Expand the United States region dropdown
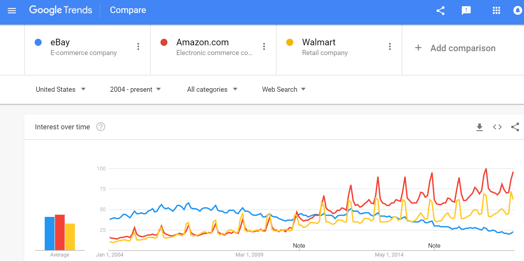The width and height of the screenshot is (524, 261). (61, 89)
